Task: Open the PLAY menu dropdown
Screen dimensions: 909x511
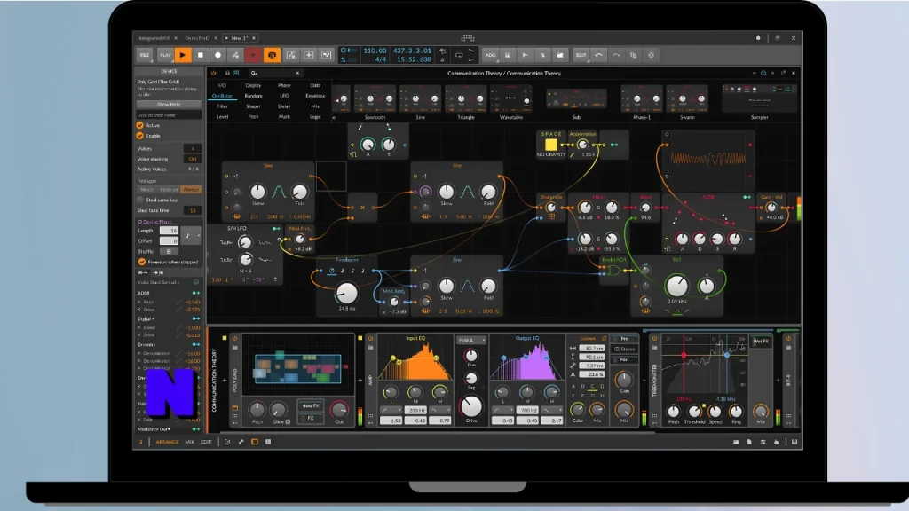Action: coord(165,55)
